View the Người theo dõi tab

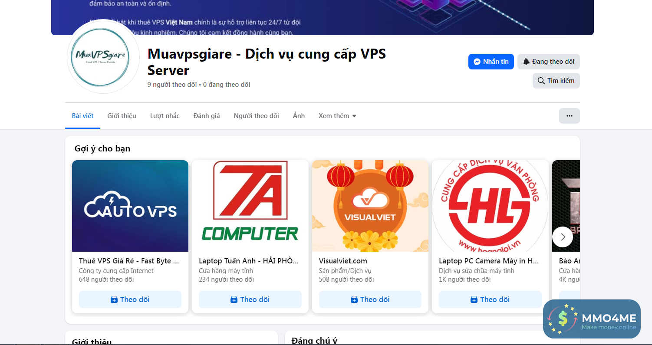point(257,116)
